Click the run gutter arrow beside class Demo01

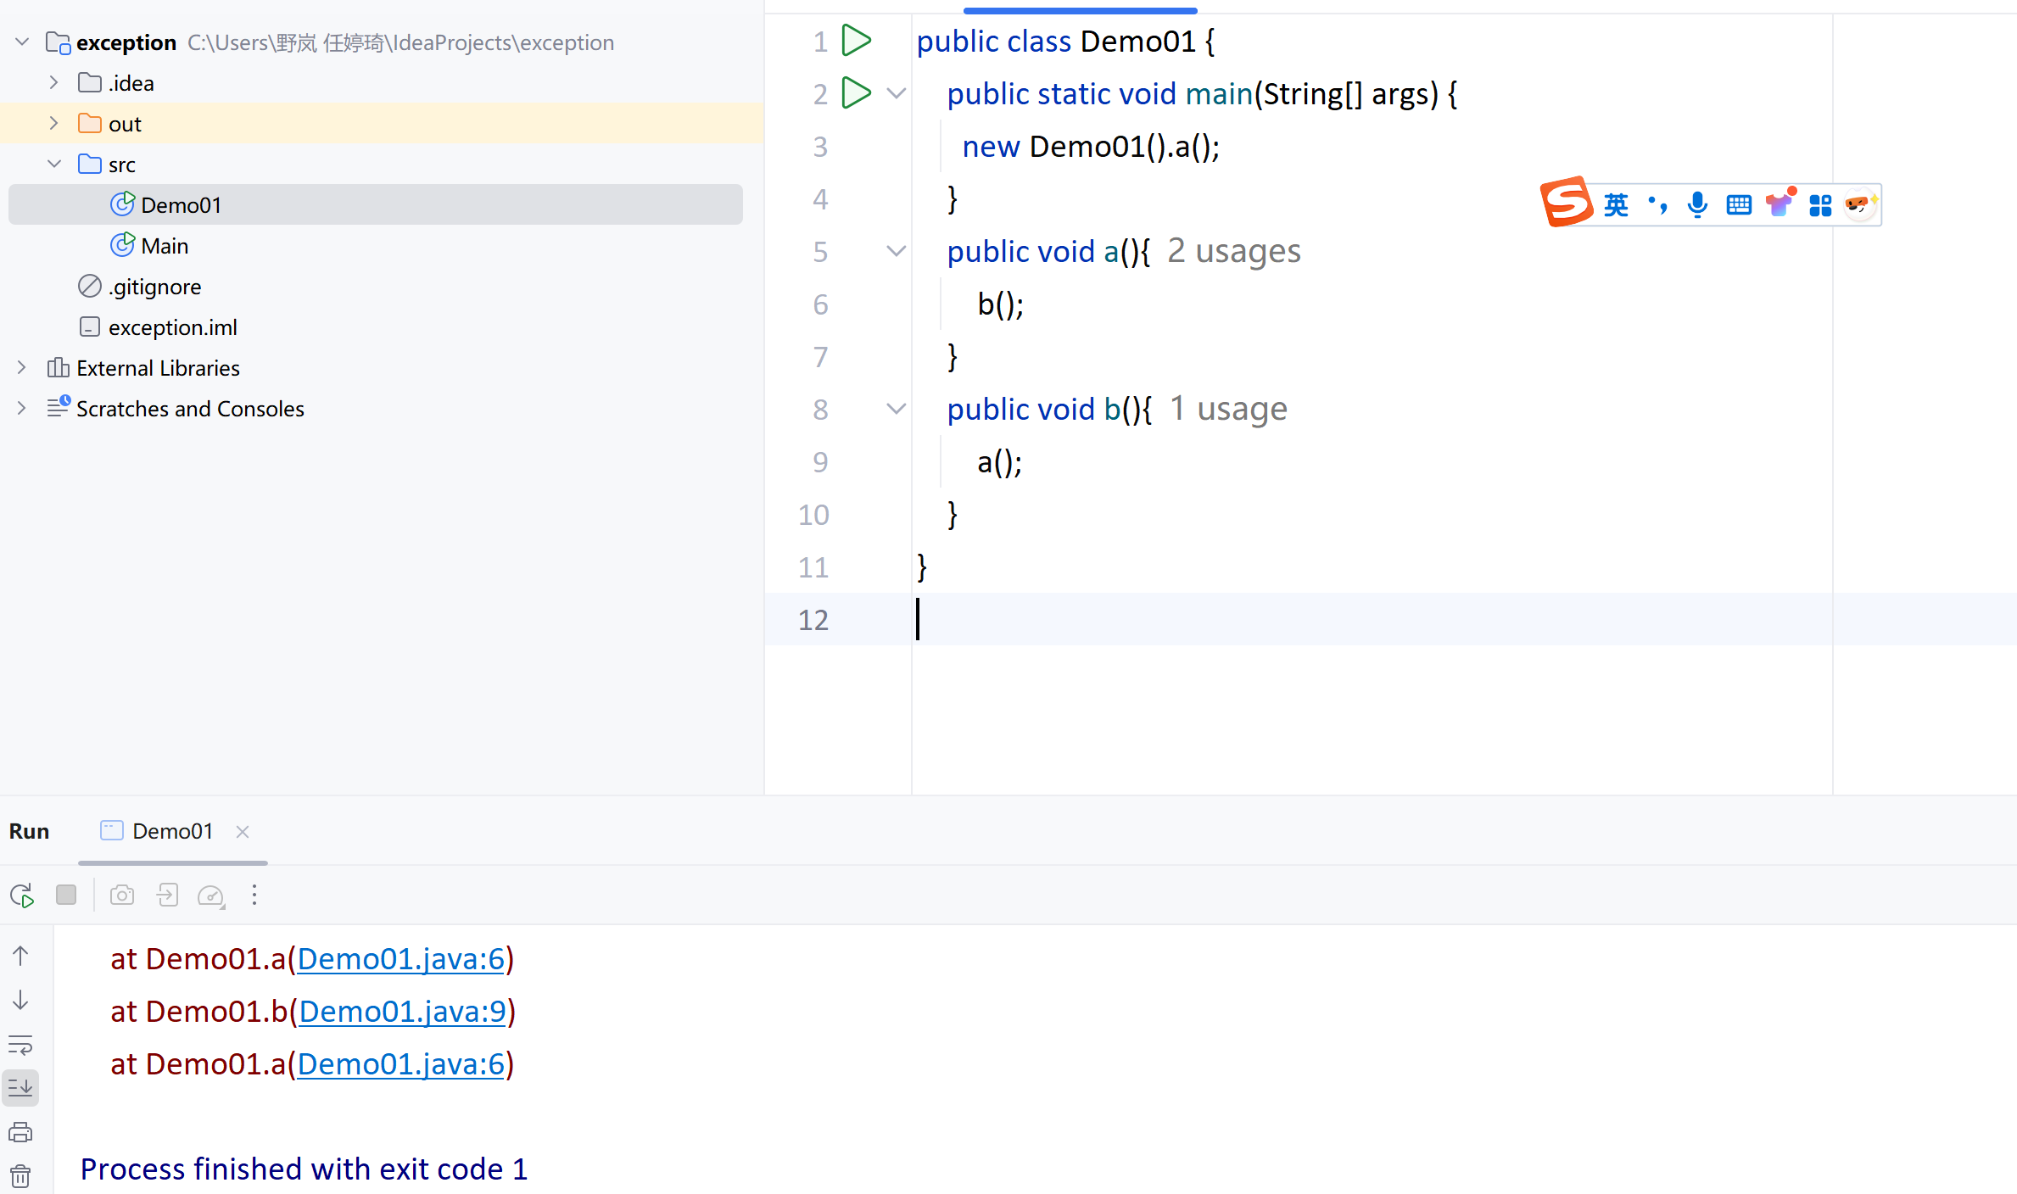pyautogui.click(x=856, y=41)
